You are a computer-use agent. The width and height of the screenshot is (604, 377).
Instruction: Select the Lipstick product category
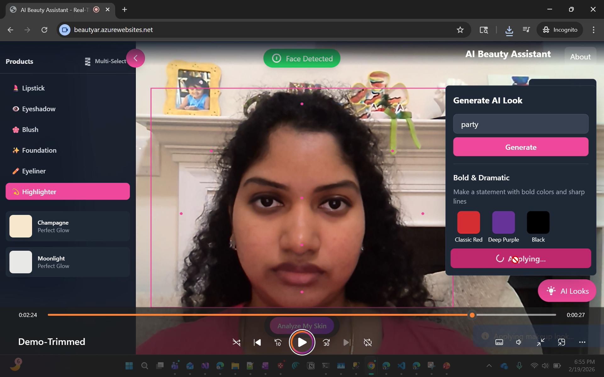point(33,88)
